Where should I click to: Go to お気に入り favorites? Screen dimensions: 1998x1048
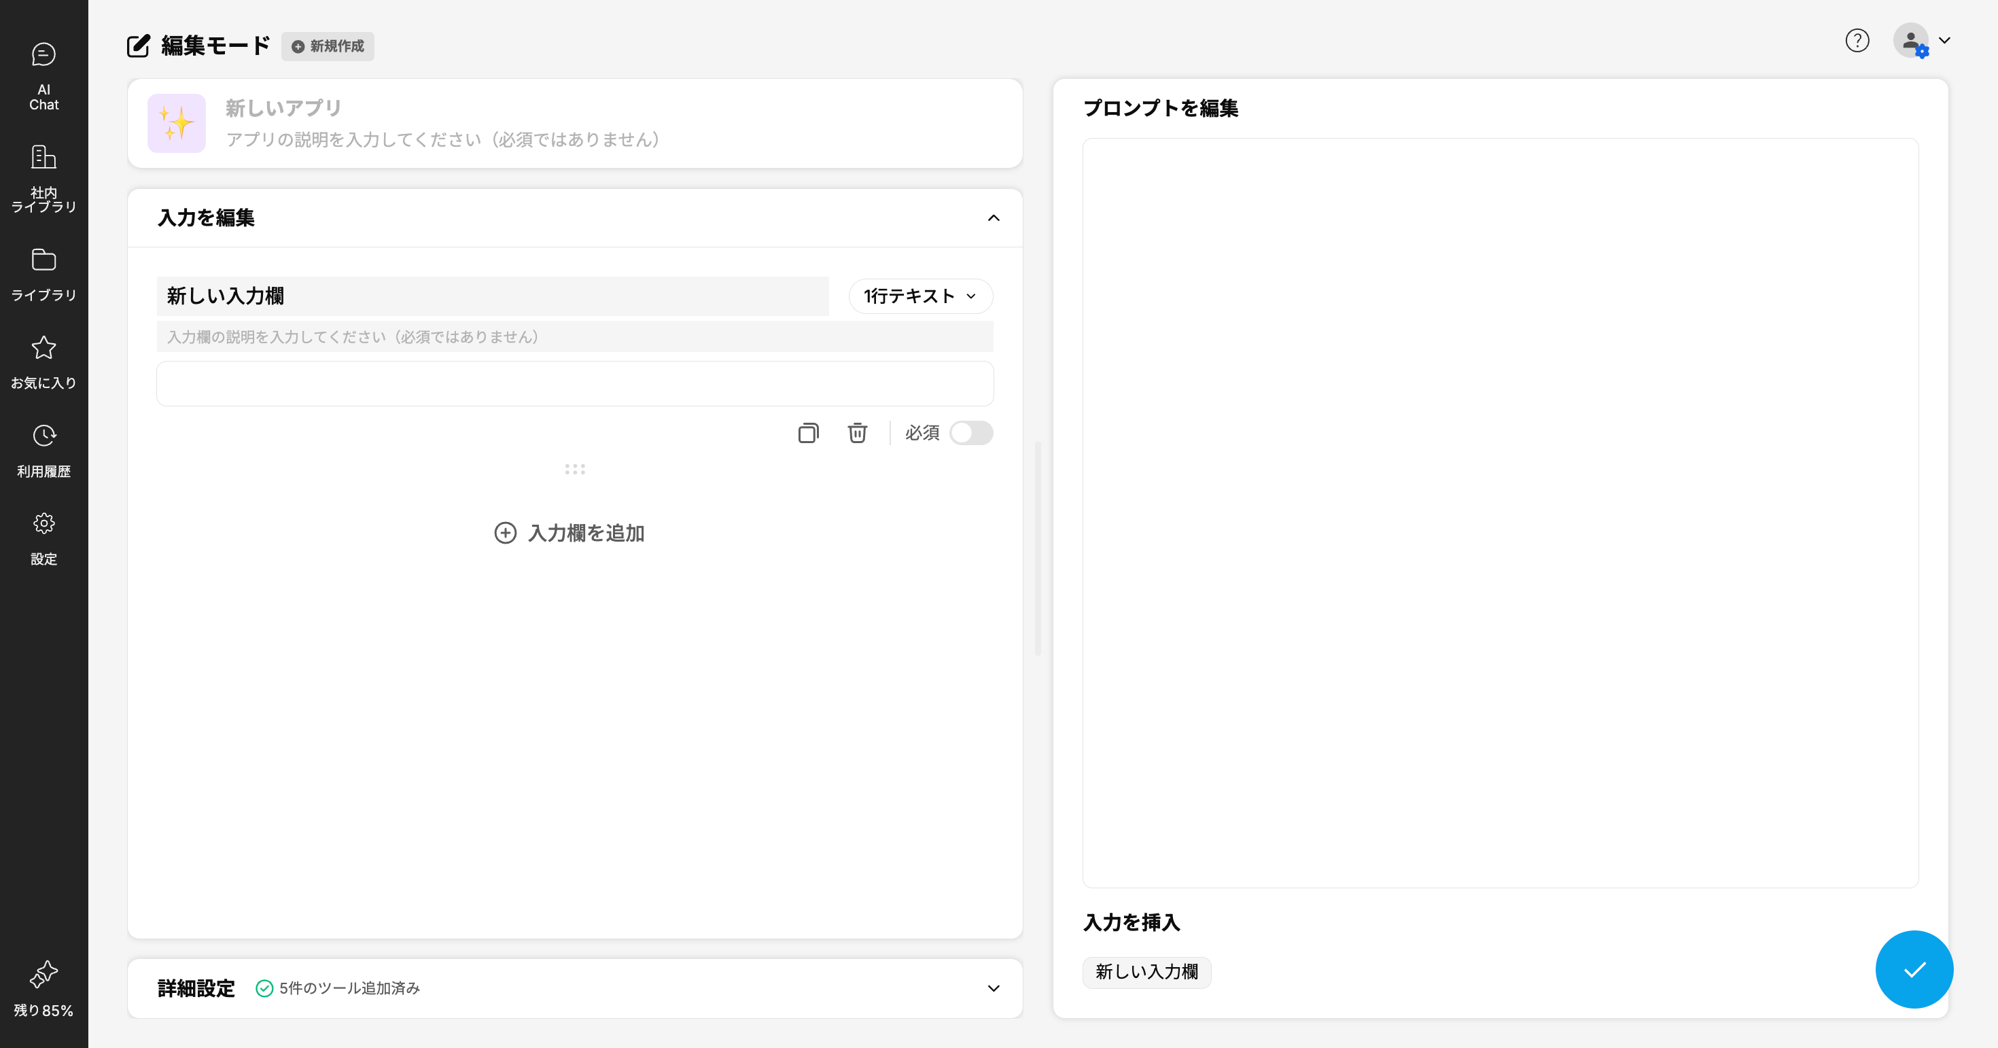pos(43,362)
